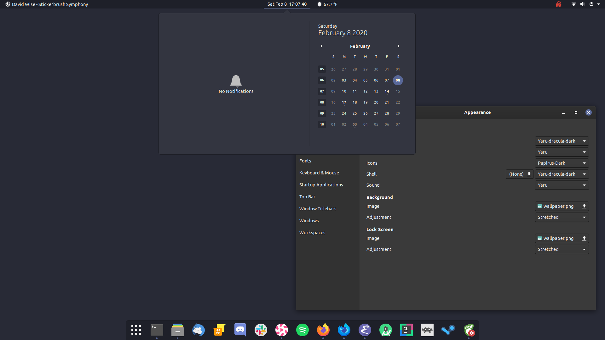
Task: Switch to the Window Titlebars section
Action: (318, 208)
